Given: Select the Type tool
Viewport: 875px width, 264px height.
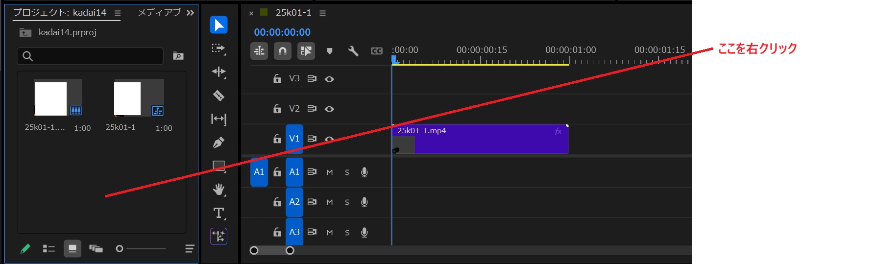Looking at the screenshot, I should pos(219,213).
